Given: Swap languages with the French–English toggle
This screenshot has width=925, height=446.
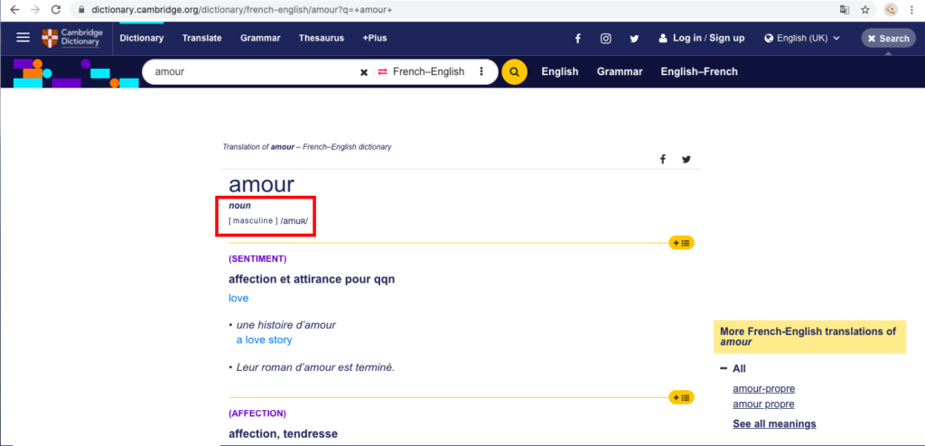Looking at the screenshot, I should [421, 72].
